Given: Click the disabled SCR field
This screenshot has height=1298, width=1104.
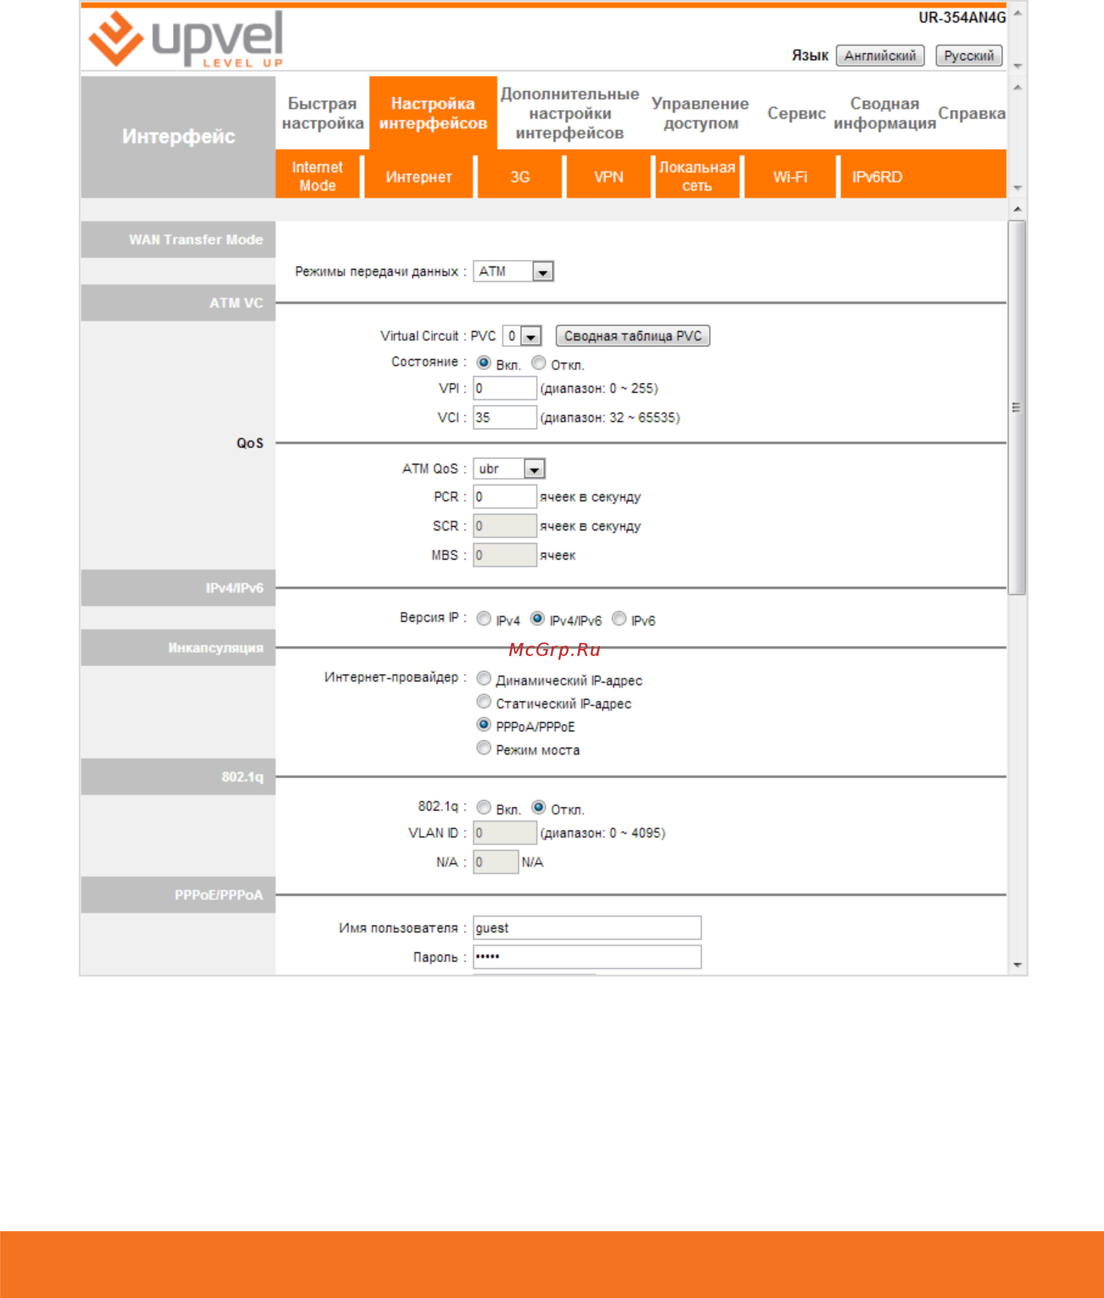Looking at the screenshot, I should (x=504, y=526).
